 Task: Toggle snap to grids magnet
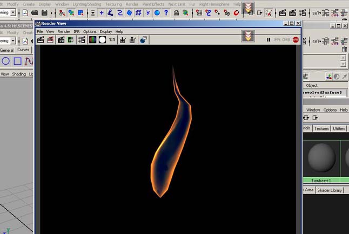[x=199, y=13]
